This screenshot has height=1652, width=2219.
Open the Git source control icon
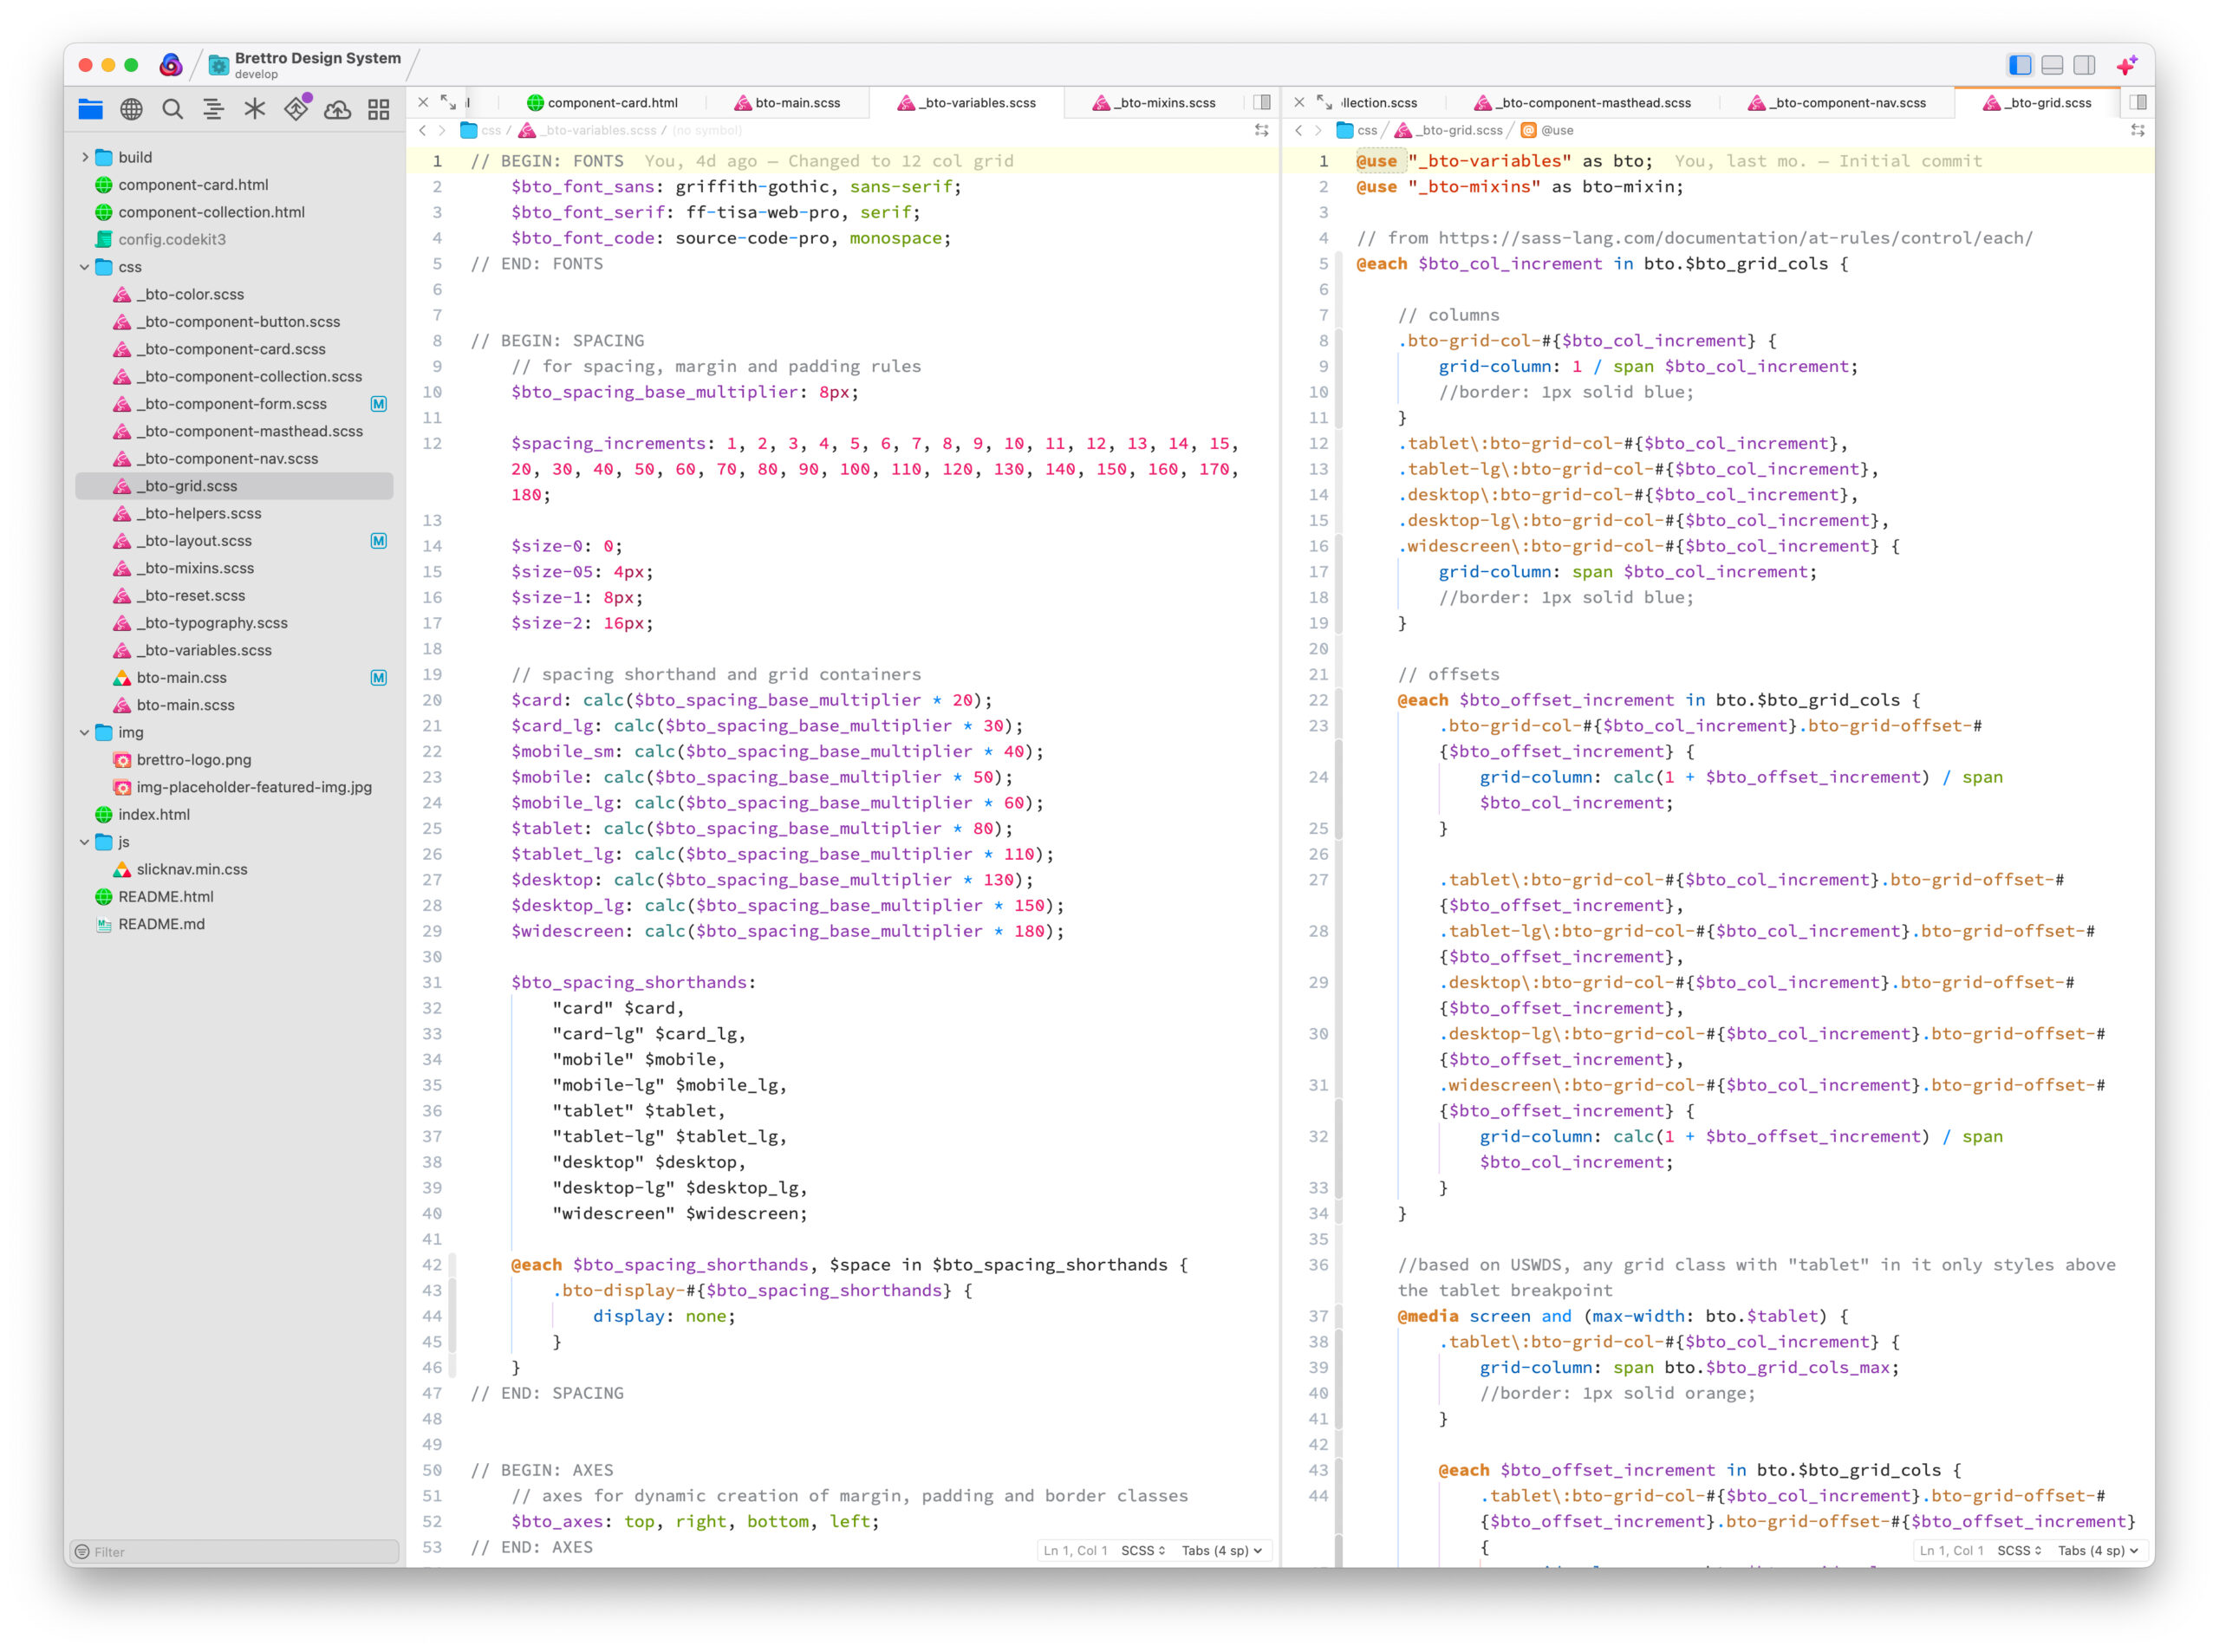click(296, 108)
